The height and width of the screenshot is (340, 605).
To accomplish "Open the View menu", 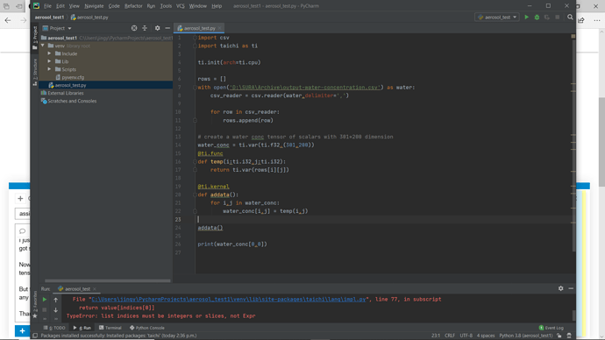I will click(x=74, y=6).
